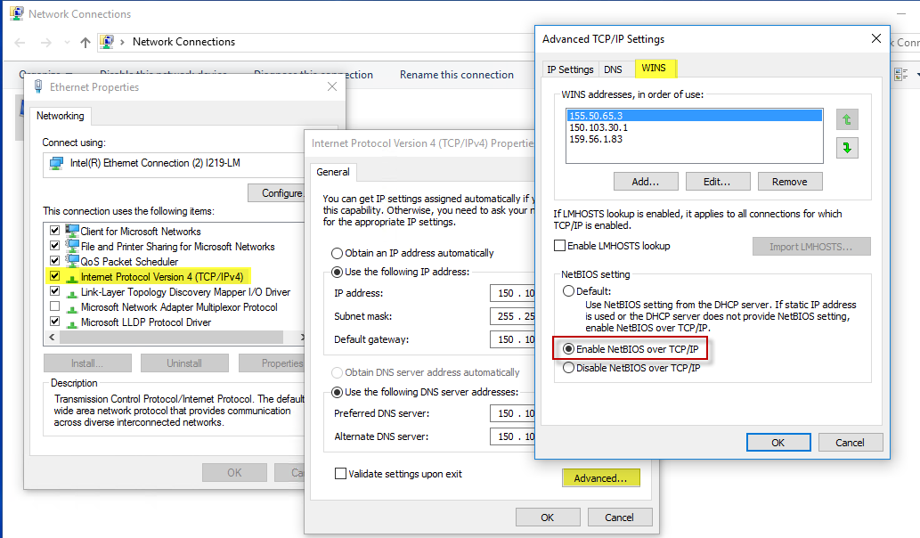Viewport: 920px width, 538px height.
Task: Switch to DNS tab
Action: tap(613, 69)
